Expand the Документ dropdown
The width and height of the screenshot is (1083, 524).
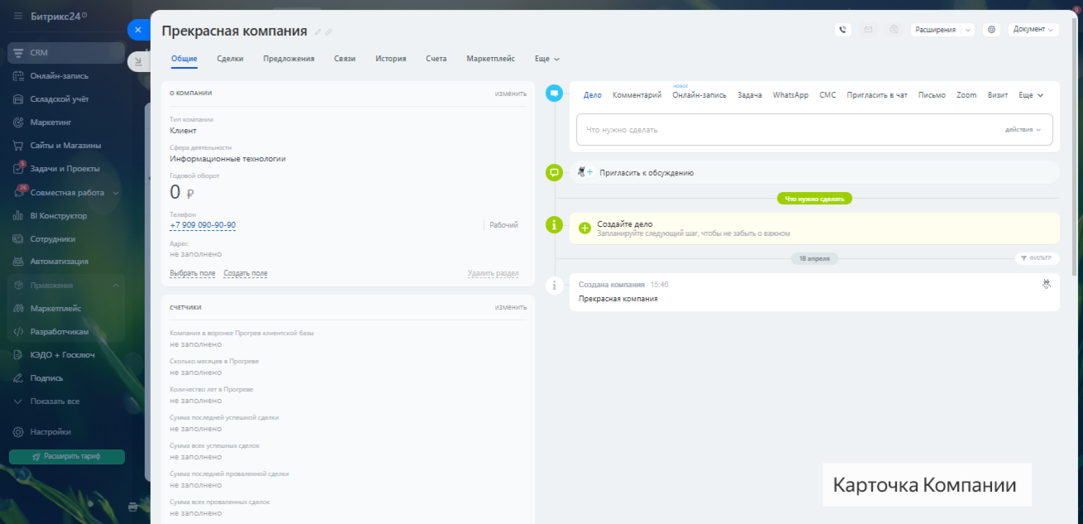coord(1033,30)
